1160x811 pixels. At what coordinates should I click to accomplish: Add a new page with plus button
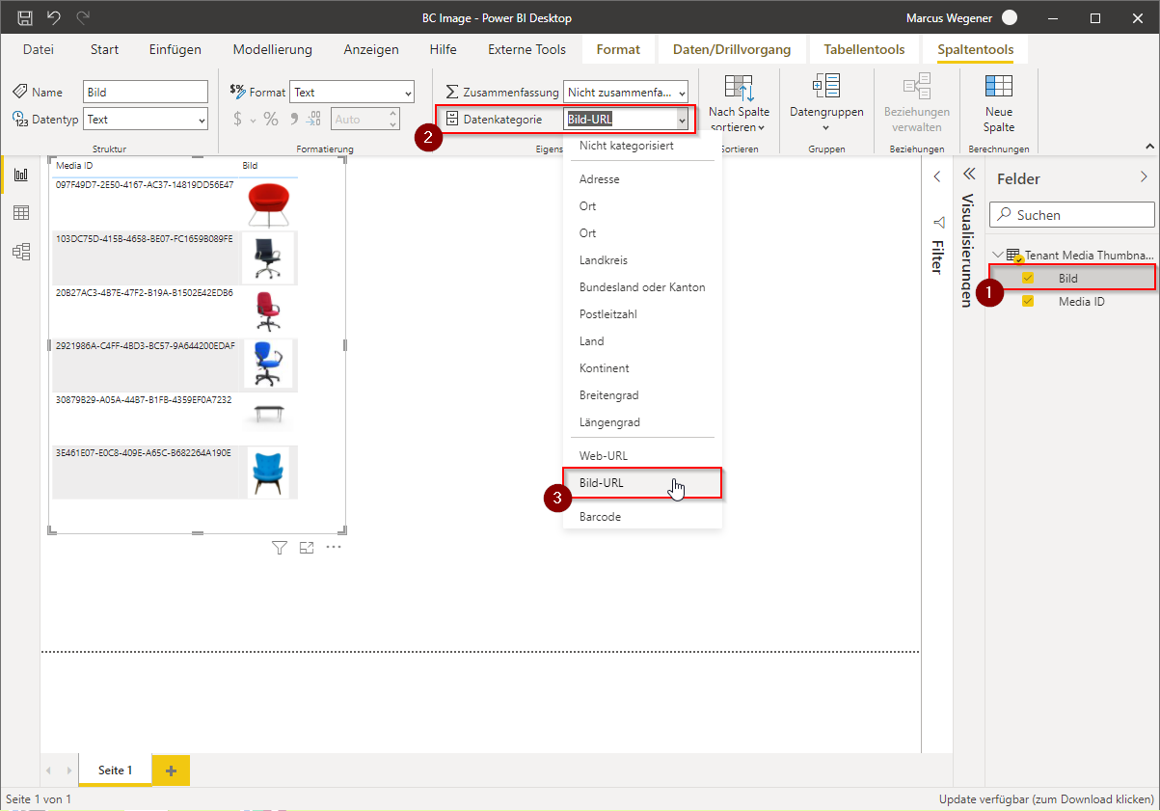coord(171,770)
